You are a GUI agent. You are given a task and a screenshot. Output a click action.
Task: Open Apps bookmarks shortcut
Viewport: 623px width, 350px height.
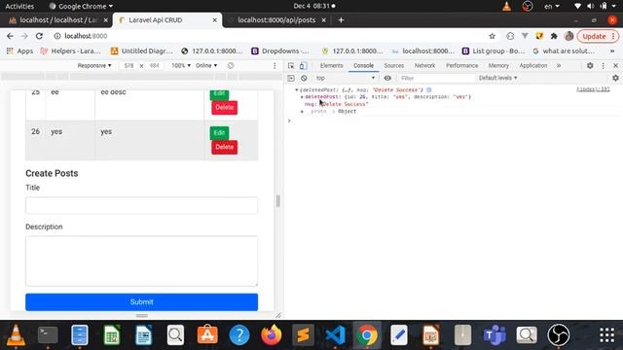(19, 52)
